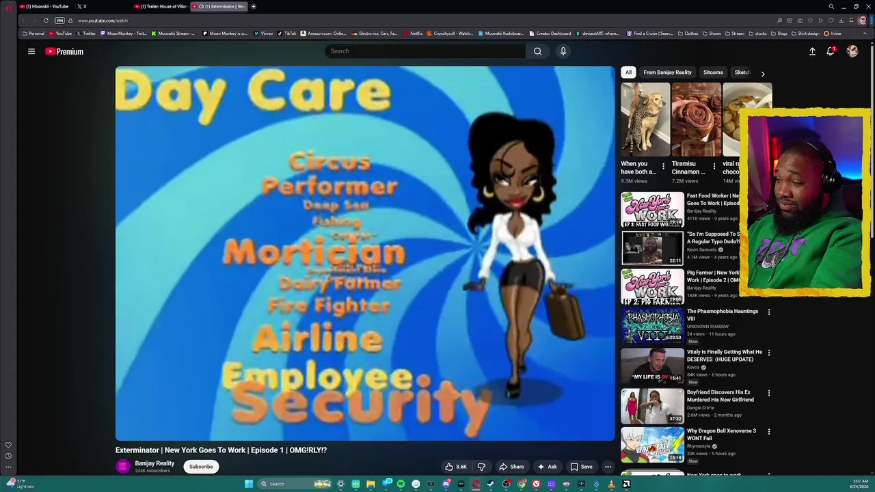This screenshot has height=492, width=875.
Task: Open Spotify from the taskbar
Action: (401, 484)
